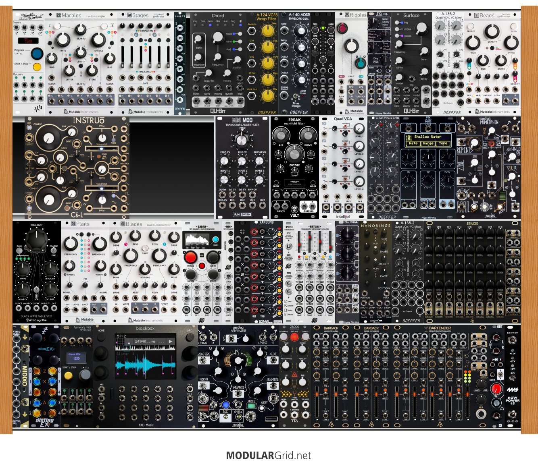
Task: Click the large red button on Zadar
Action: click(x=190, y=257)
